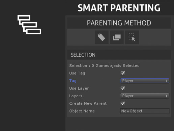Image resolution: width=174 pixels, height=131 pixels.
Task: Click the Object Name label
Action: [82, 111]
